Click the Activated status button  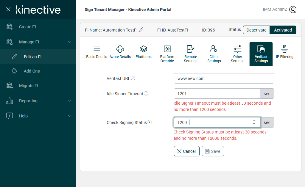point(283,30)
